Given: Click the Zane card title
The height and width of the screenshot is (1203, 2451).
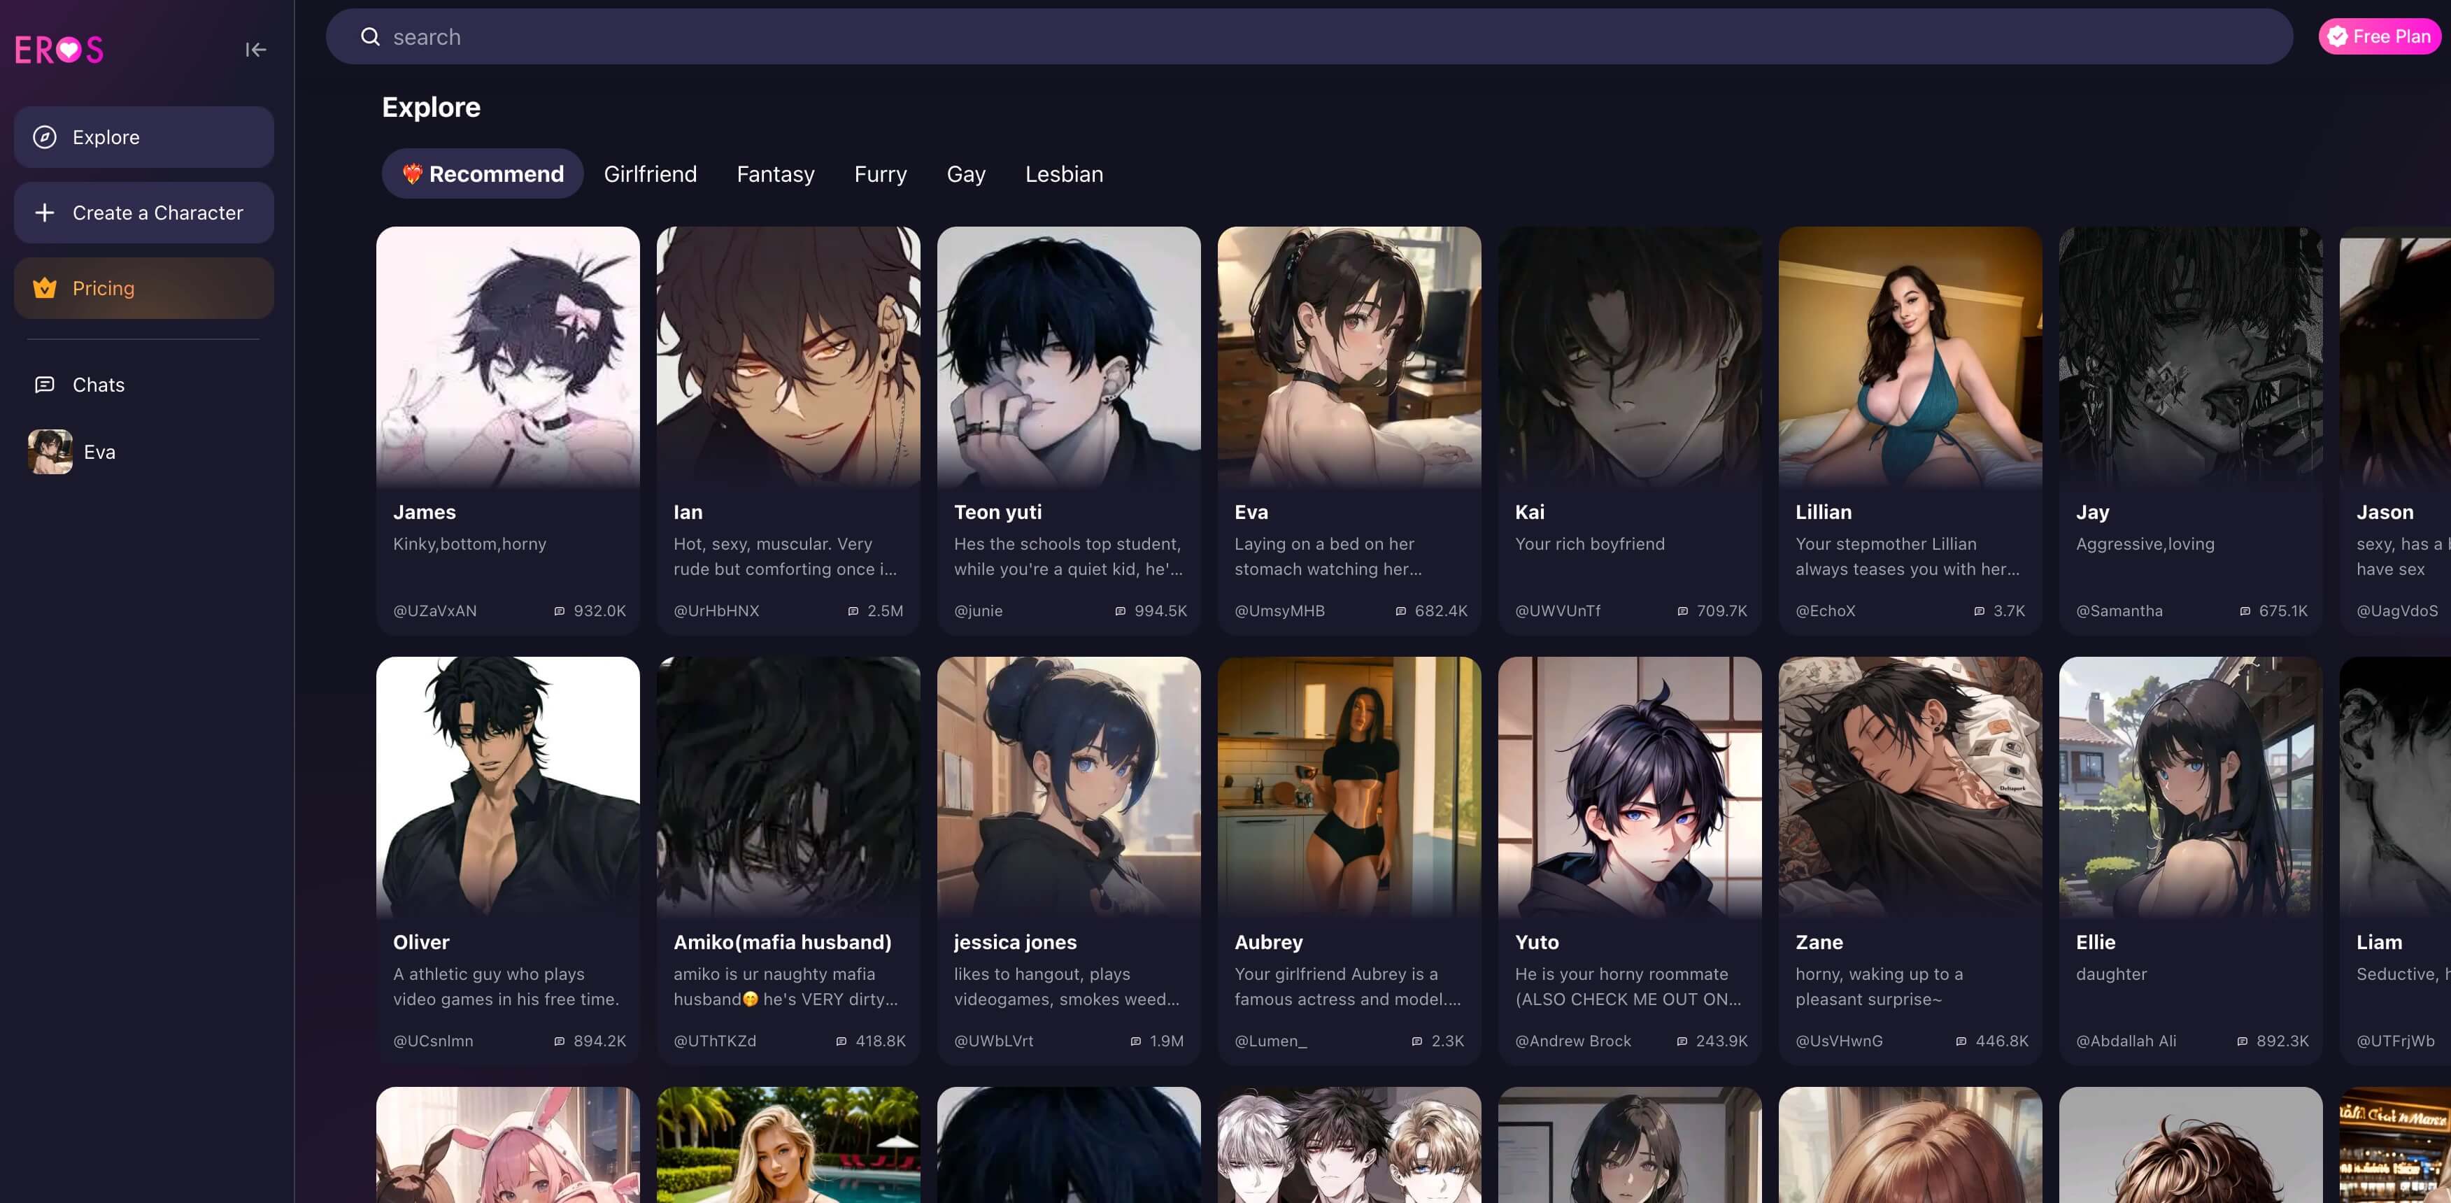Looking at the screenshot, I should click(x=1819, y=942).
